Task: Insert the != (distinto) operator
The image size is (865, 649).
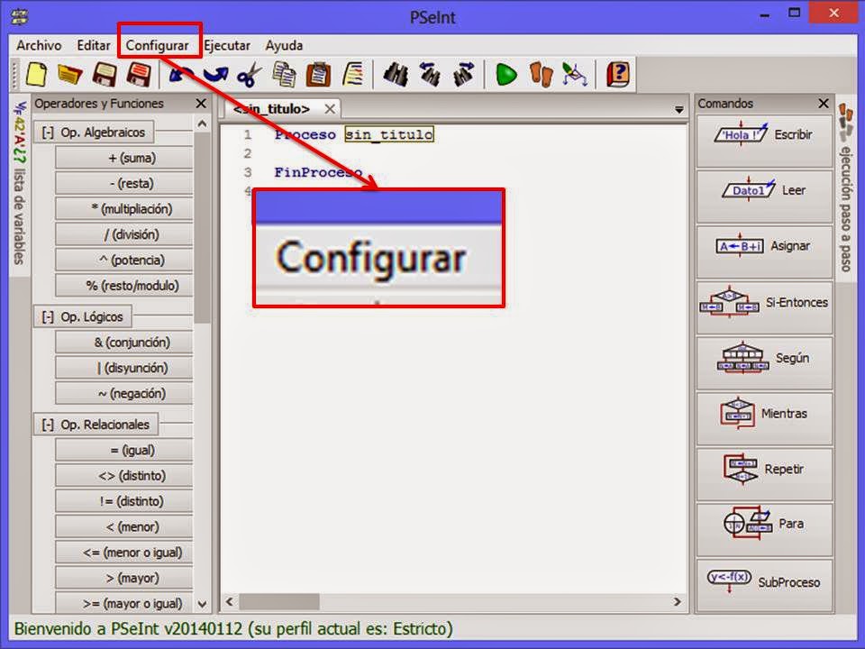Action: point(124,501)
